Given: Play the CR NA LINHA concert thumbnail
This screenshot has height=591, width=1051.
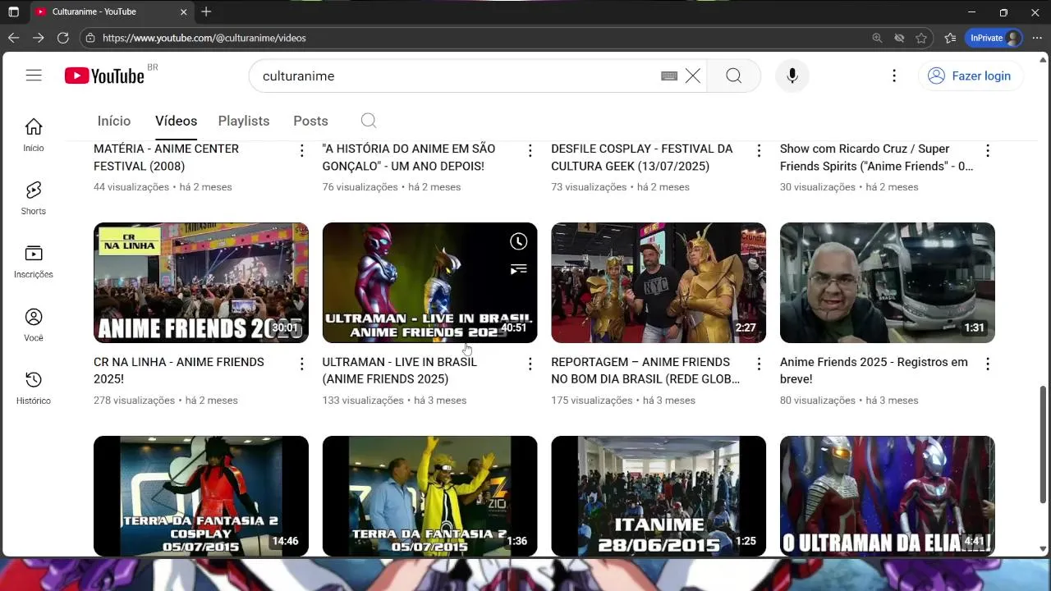Looking at the screenshot, I should [x=201, y=282].
